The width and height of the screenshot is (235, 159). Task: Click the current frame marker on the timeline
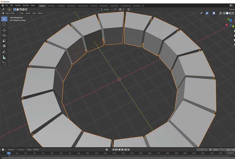click(9, 153)
